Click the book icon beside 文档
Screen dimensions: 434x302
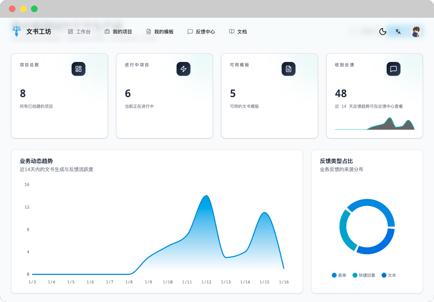(x=232, y=32)
